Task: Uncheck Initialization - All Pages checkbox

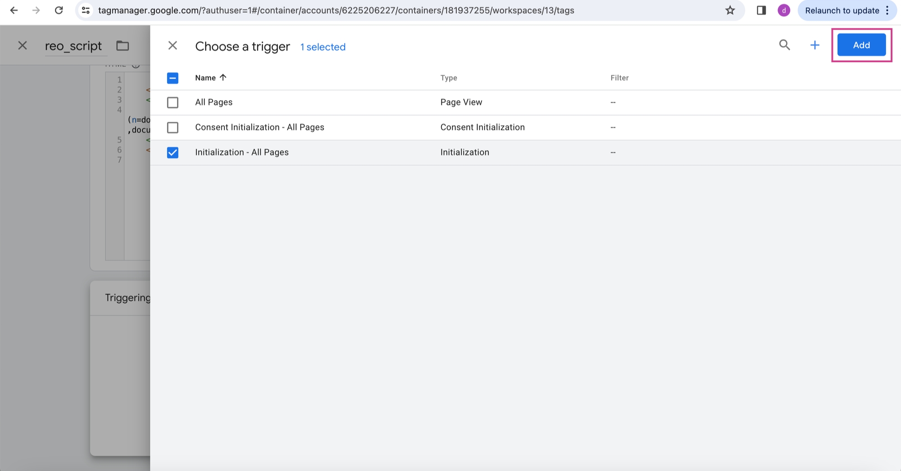Action: [173, 153]
